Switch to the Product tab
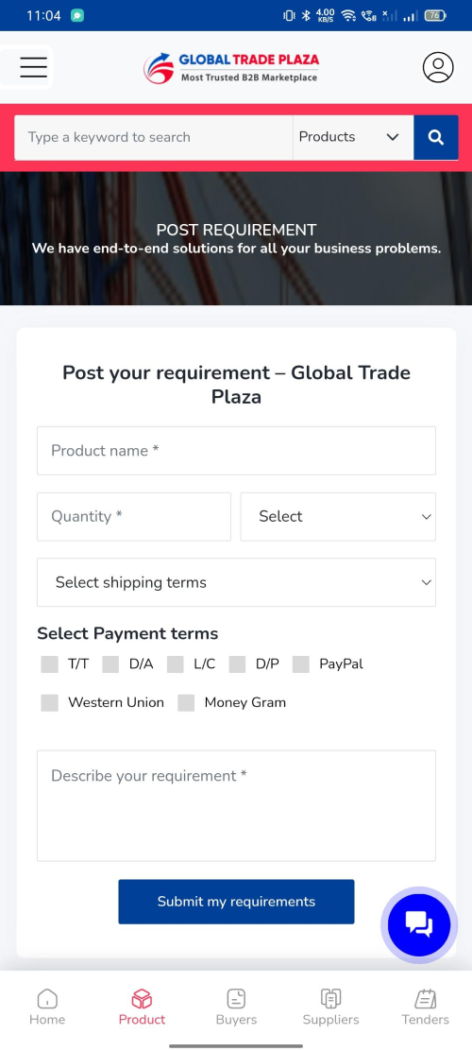The image size is (472, 1051). [x=142, y=1007]
